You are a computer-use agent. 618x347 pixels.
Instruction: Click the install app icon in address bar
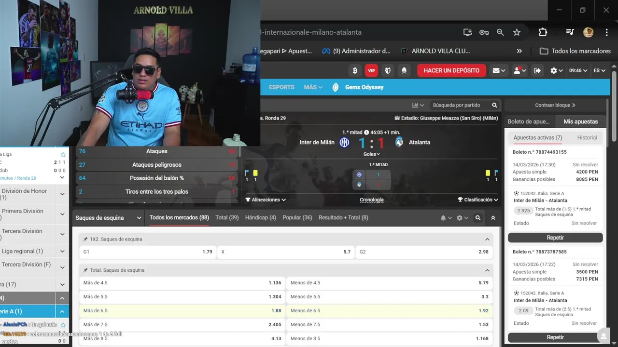coord(467,32)
